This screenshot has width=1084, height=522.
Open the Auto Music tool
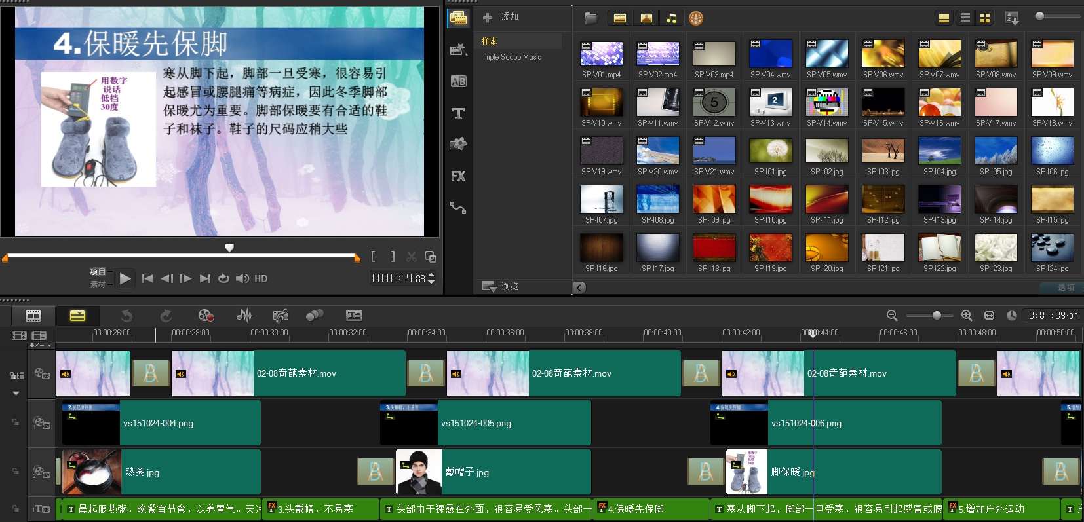coord(281,316)
